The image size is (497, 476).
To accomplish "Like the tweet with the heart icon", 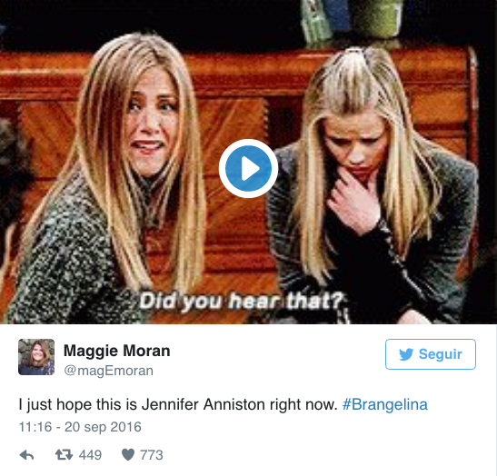I will point(128,455).
